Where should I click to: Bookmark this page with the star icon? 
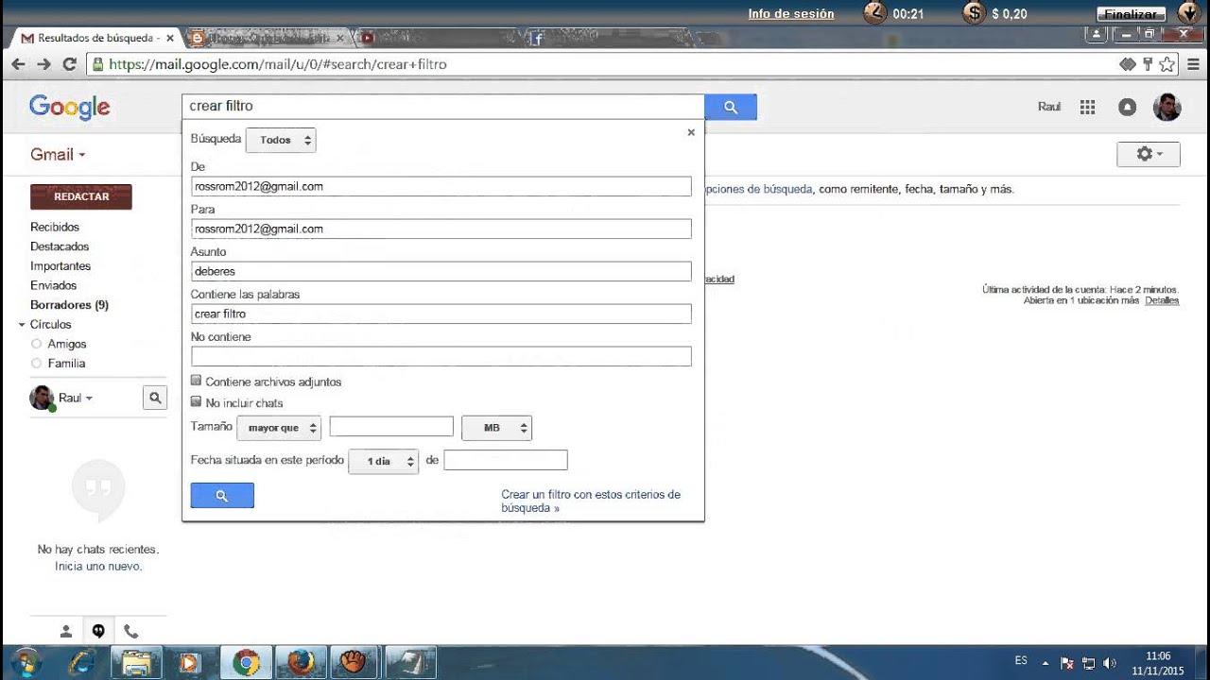1167,64
